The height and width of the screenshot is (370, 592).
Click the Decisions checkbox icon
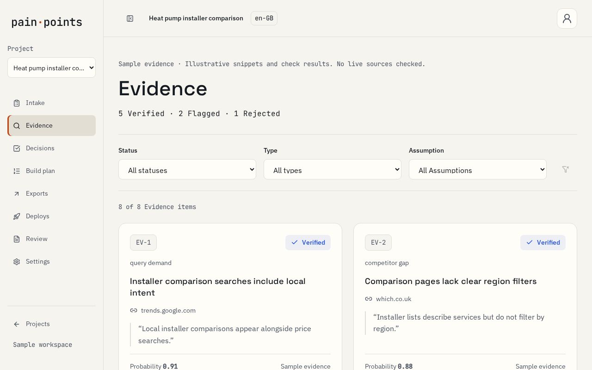tap(17, 148)
